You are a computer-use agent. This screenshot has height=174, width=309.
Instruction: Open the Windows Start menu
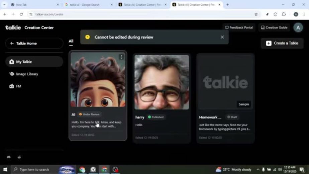(x=5, y=169)
